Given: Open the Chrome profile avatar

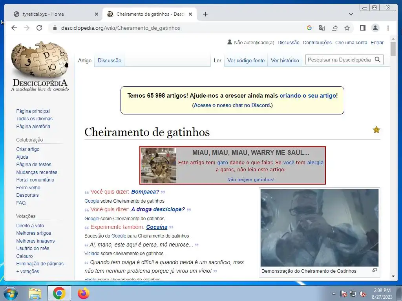Looking at the screenshot, I should [x=375, y=28].
